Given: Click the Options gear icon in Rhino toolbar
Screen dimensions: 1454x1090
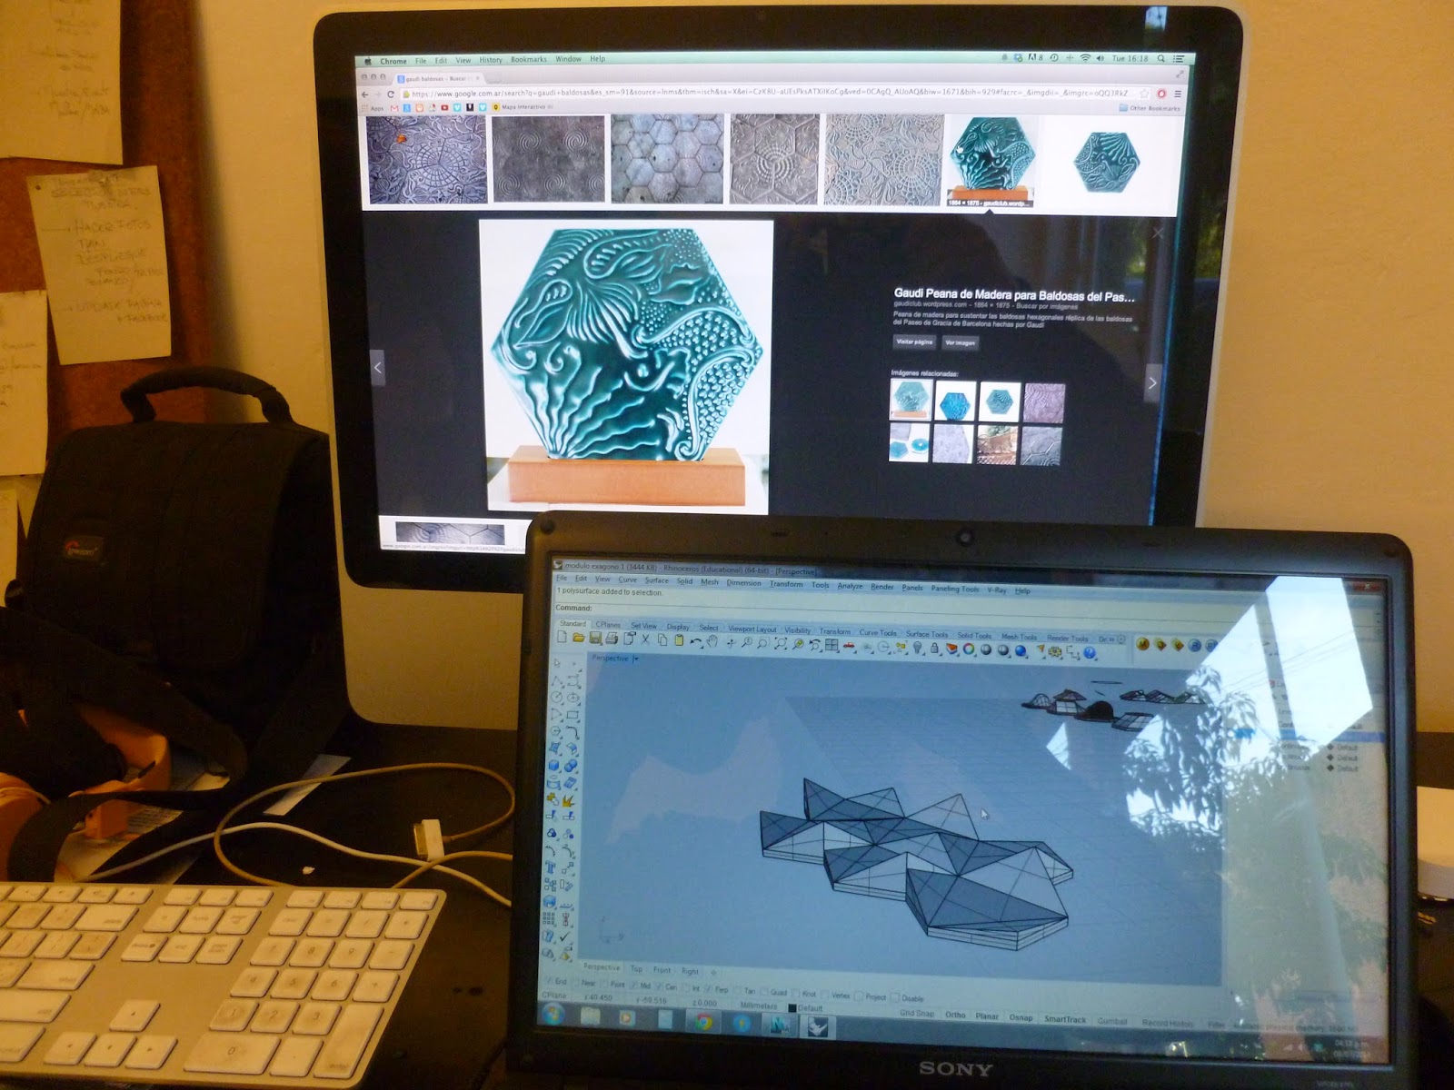Looking at the screenshot, I should 1055,651.
